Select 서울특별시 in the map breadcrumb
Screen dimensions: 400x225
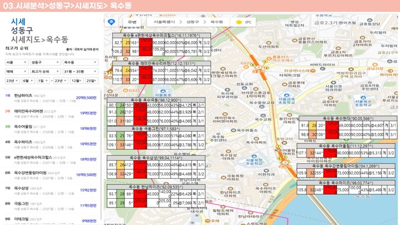(x=164, y=22)
